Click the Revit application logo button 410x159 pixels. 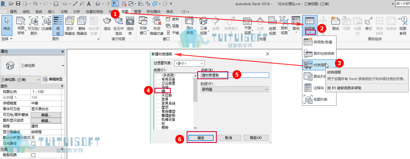point(3,4)
